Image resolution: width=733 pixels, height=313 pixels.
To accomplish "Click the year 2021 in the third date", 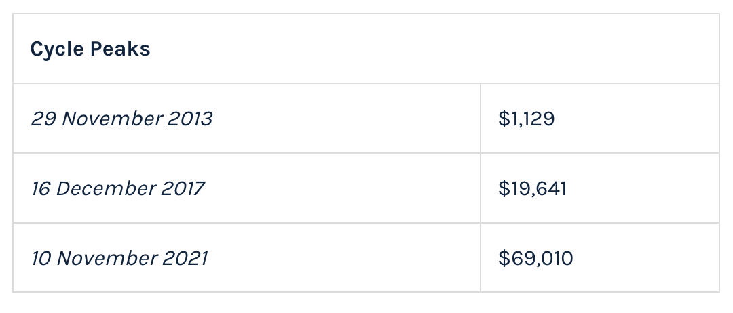I will [x=186, y=258].
